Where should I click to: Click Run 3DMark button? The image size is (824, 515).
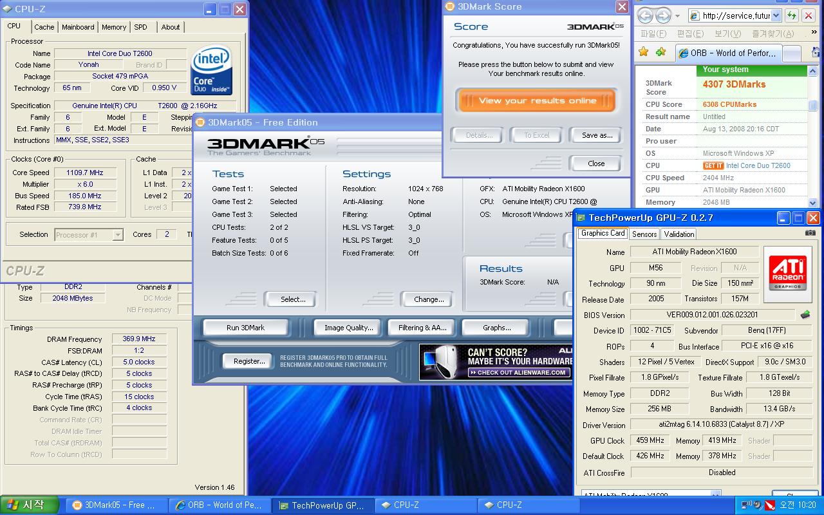tap(245, 328)
